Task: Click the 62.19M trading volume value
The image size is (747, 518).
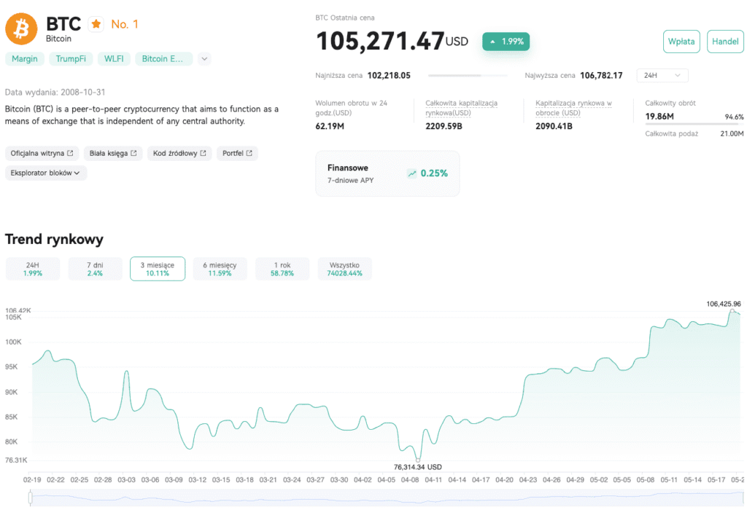Action: [x=330, y=127]
